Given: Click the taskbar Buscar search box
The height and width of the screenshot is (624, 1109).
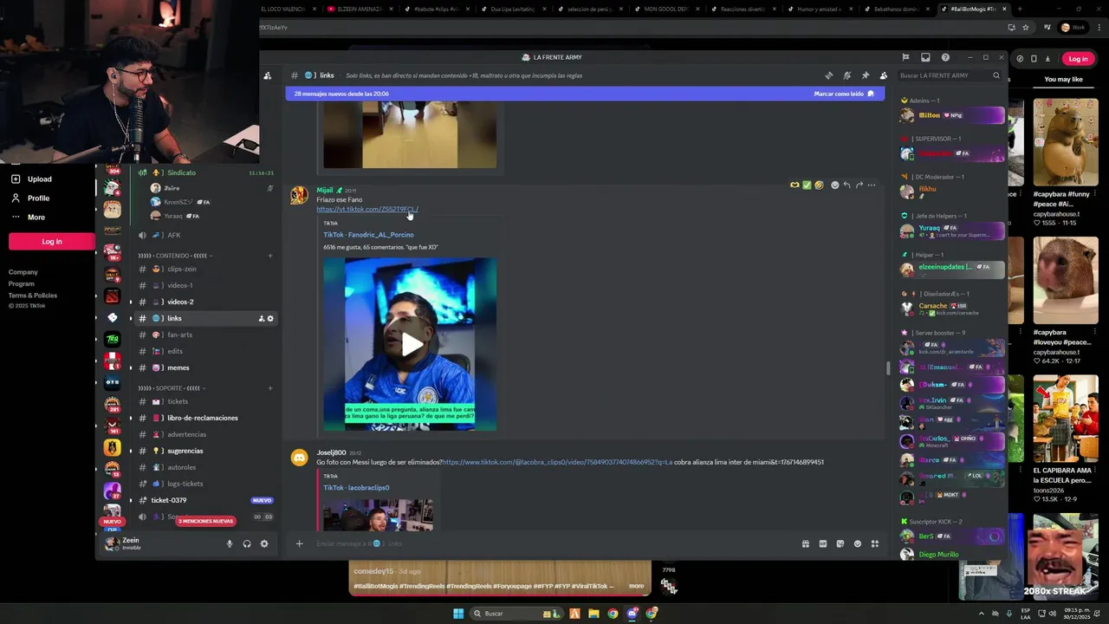Looking at the screenshot, I should (x=516, y=614).
